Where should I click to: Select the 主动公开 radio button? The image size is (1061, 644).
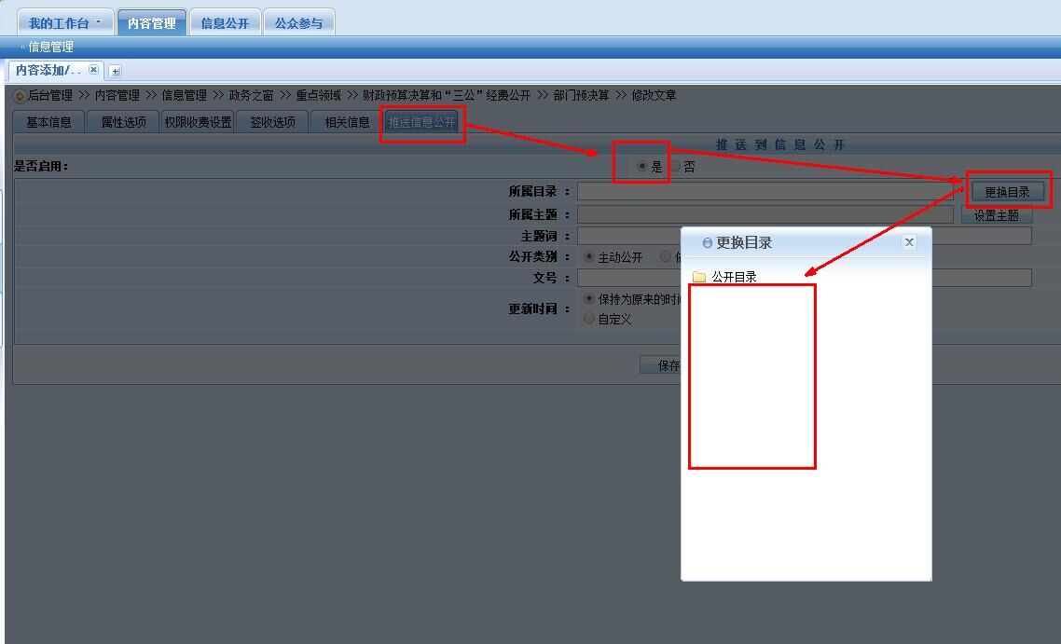pos(588,256)
